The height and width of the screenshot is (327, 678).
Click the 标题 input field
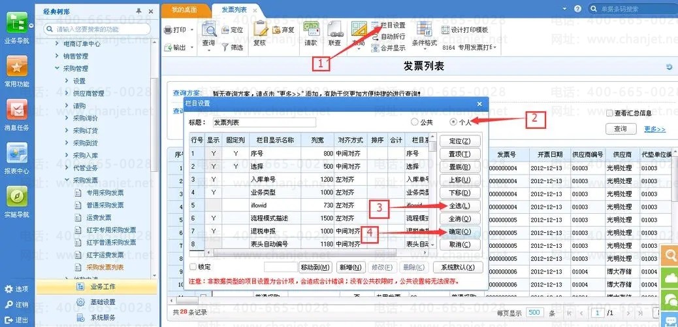pos(264,122)
